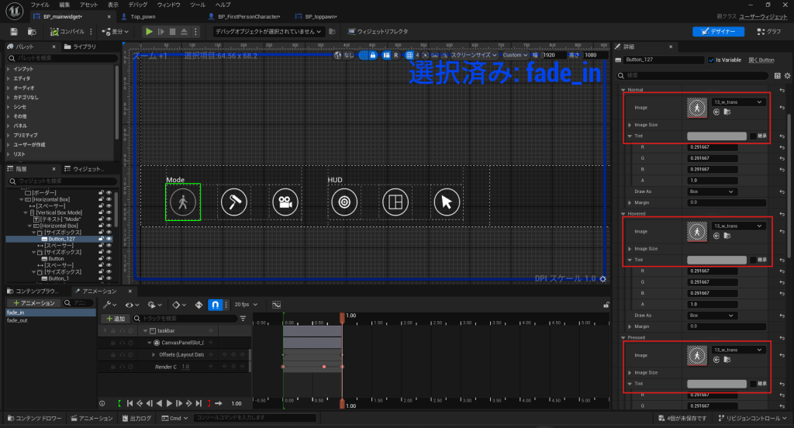Toggle the Normal Tint inherit checkbox
The image size is (794, 428).
tap(753, 136)
